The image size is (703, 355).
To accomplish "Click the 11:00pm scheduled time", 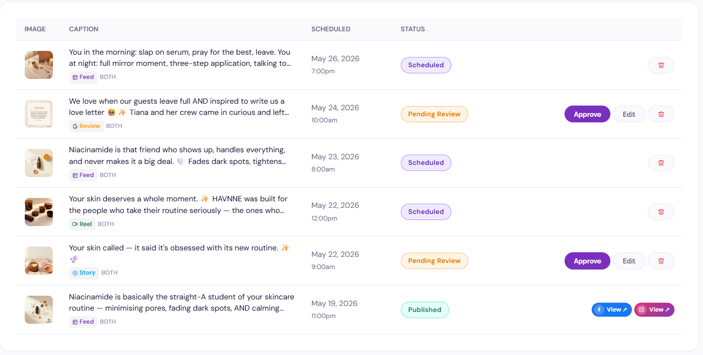I will tap(324, 316).
